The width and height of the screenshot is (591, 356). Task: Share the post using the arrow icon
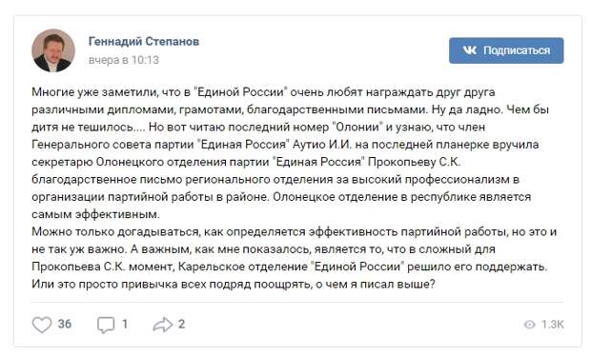[163, 325]
